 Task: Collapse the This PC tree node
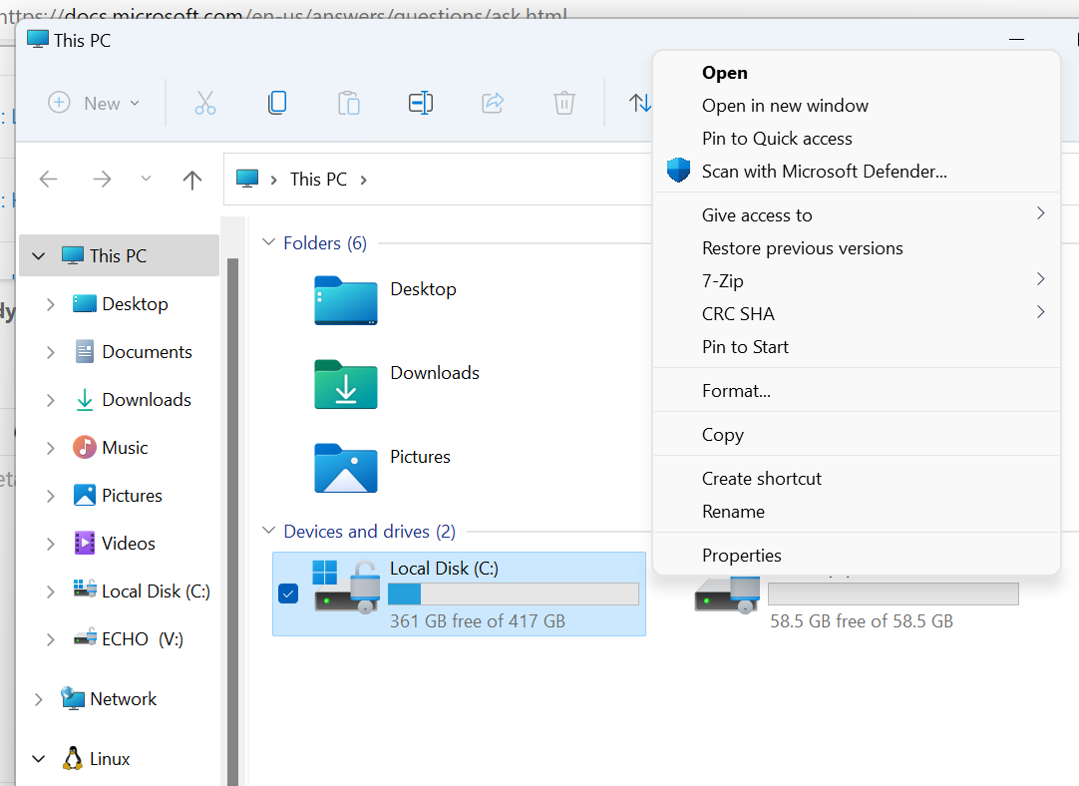(x=39, y=256)
